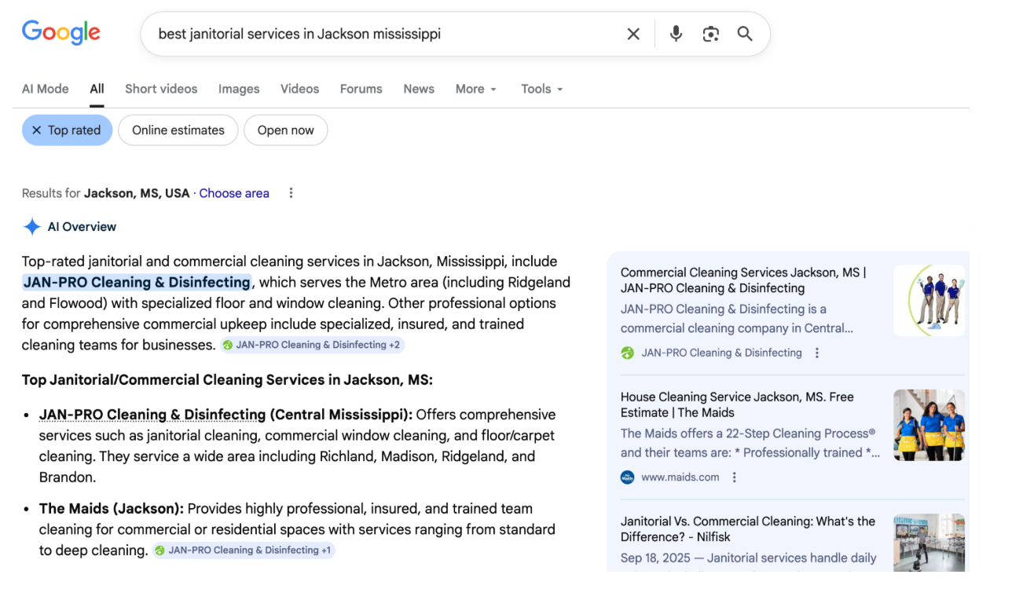The height and width of the screenshot is (600, 1012).
Task: Enable the Online estimates filter
Action: (178, 130)
